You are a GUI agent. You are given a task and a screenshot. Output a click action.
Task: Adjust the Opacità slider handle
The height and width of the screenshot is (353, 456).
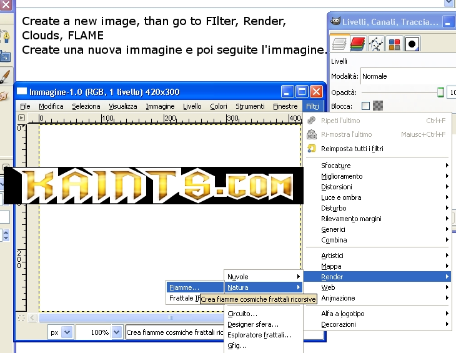pos(440,92)
